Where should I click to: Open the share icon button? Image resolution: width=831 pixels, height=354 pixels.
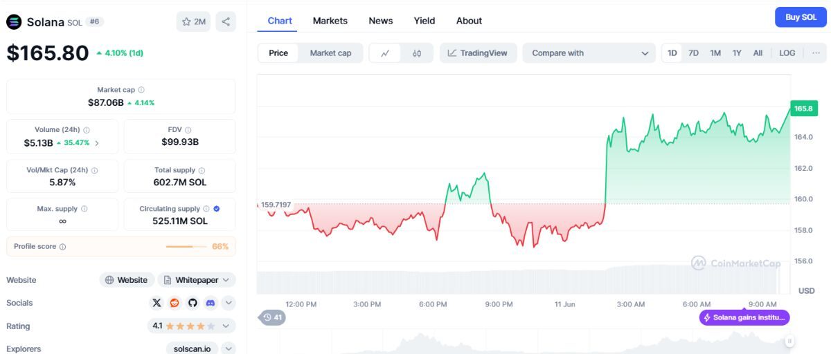[x=226, y=21]
